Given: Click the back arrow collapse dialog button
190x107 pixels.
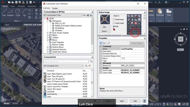Looking at the screenshot, I should (x=144, y=101).
